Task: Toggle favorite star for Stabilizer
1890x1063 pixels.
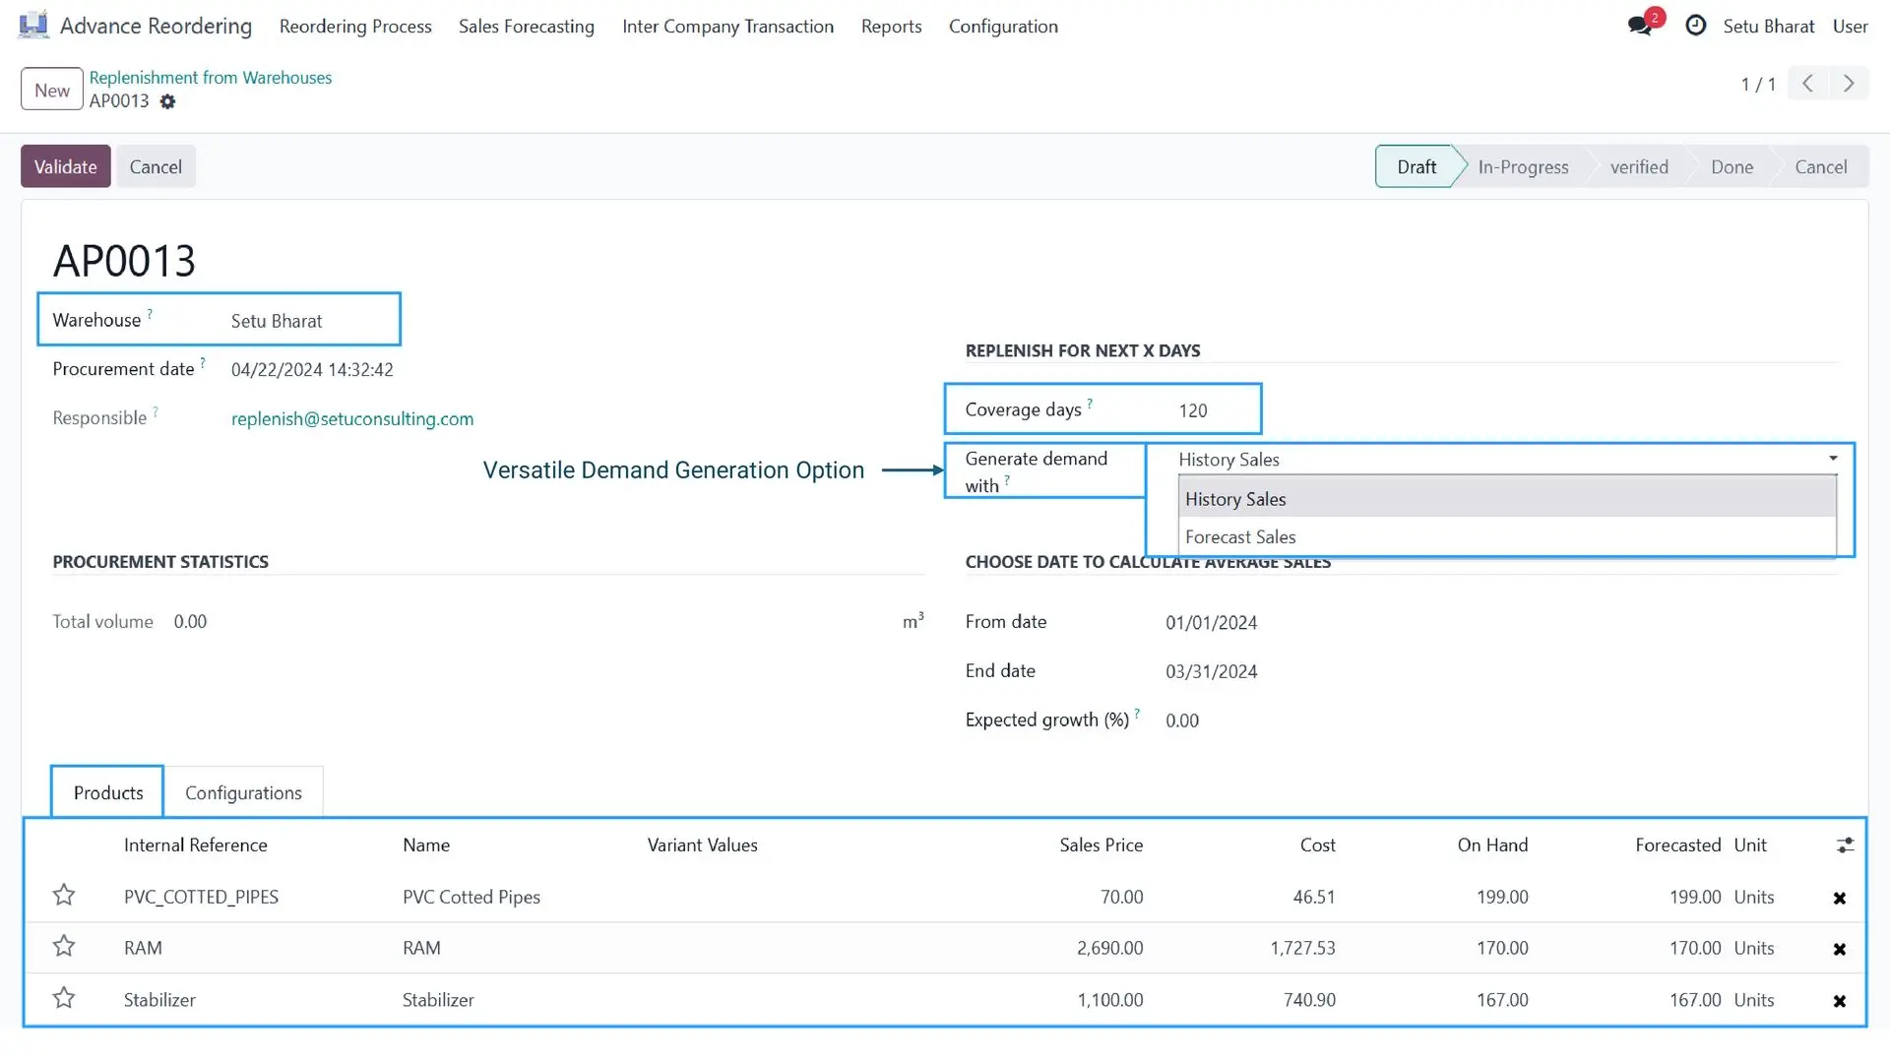Action: pyautogui.click(x=64, y=998)
